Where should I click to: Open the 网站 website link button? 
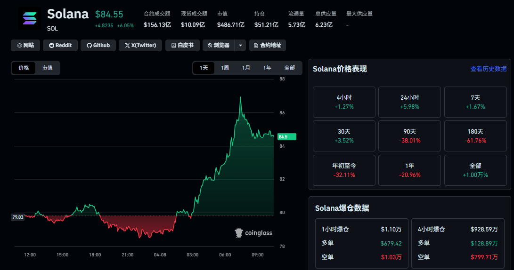click(25, 46)
